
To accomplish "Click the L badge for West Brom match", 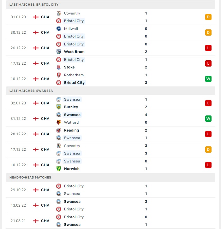I will 208,48.
